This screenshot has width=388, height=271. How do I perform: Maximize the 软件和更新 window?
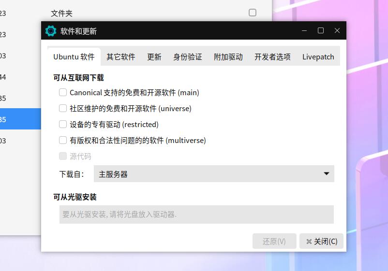[x=321, y=30]
